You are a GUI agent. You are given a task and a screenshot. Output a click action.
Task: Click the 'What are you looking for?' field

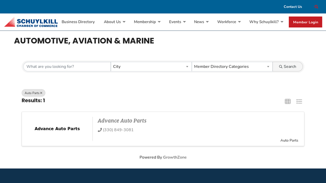point(67,67)
